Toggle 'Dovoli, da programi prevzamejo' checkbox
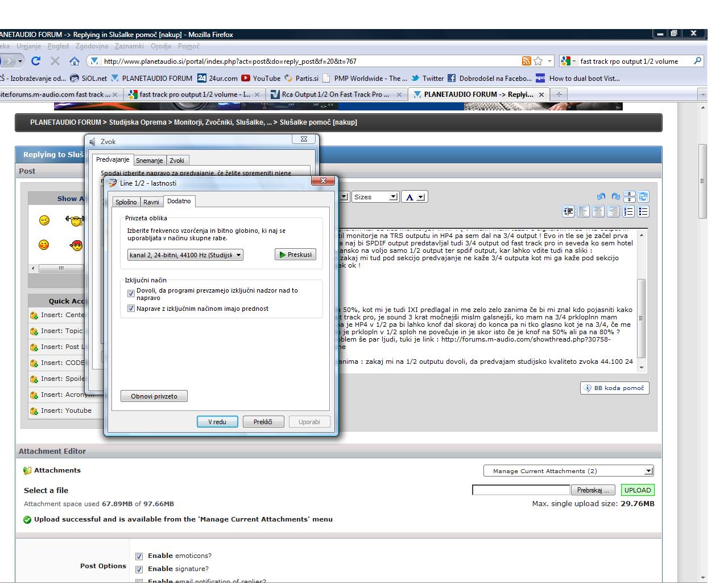Image resolution: width=728 pixels, height=583 pixels. coord(131,294)
